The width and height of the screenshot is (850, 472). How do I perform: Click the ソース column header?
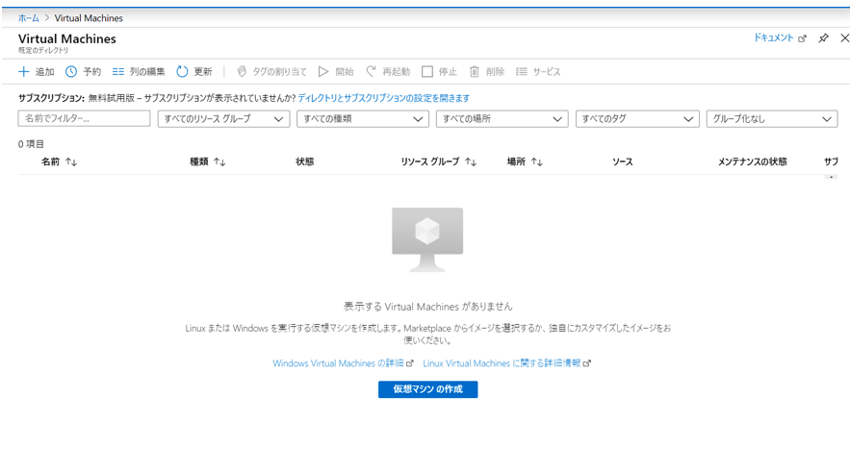622,161
